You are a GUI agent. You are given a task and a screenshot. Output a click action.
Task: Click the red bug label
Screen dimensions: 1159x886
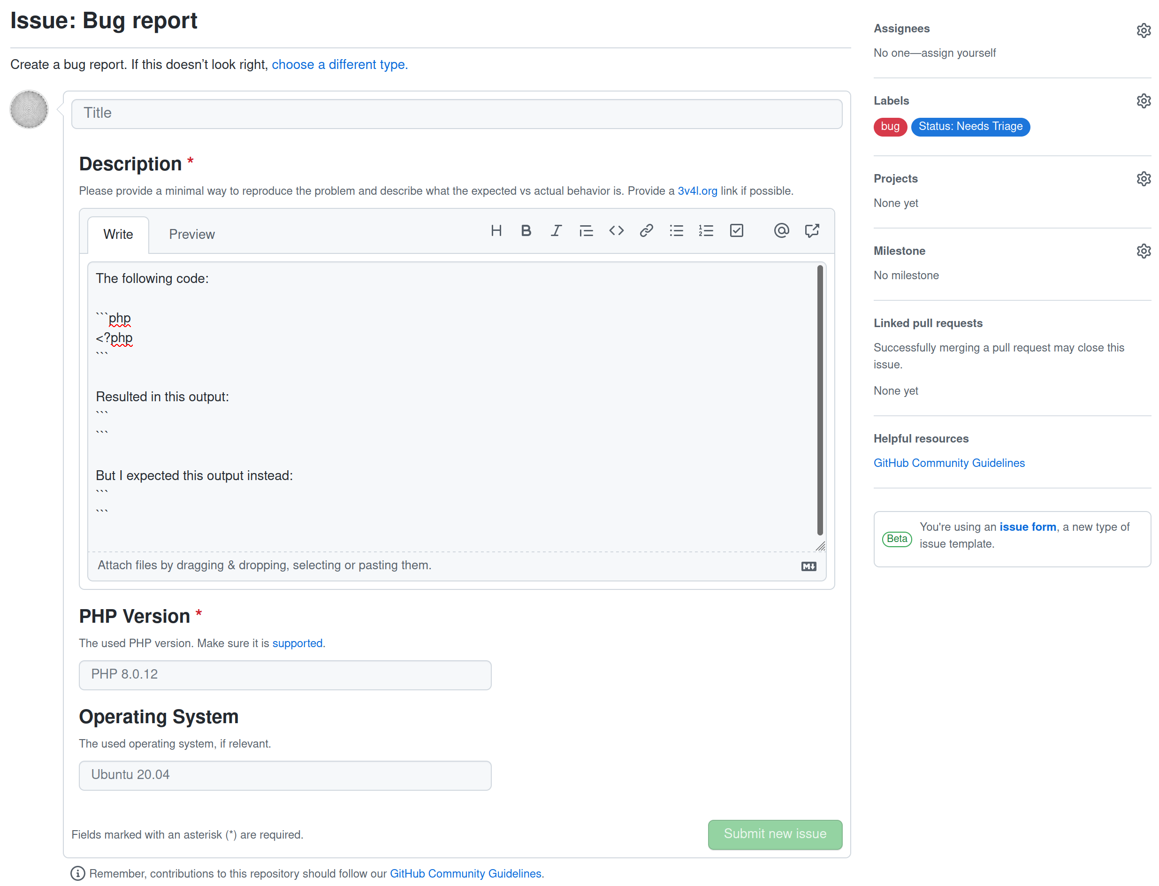coord(890,127)
